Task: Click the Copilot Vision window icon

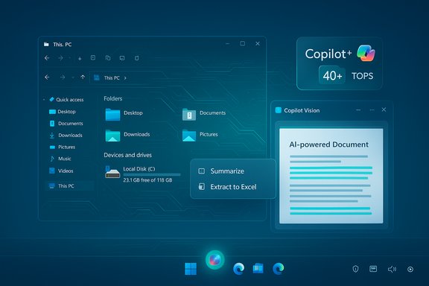Action: tap(279, 110)
